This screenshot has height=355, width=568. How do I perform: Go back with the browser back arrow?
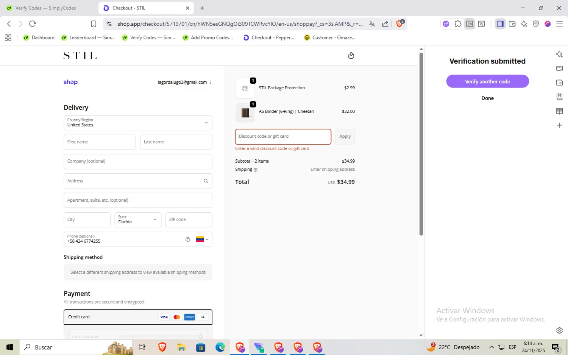point(9,24)
